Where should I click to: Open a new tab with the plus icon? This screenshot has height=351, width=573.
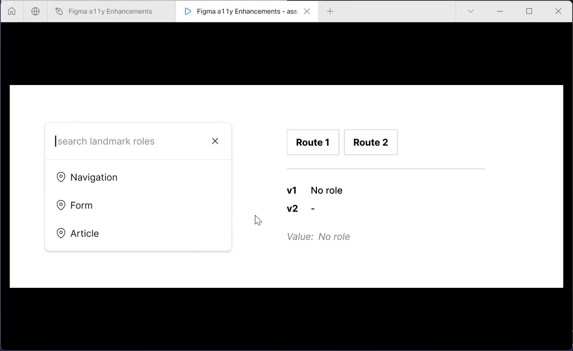pos(330,11)
